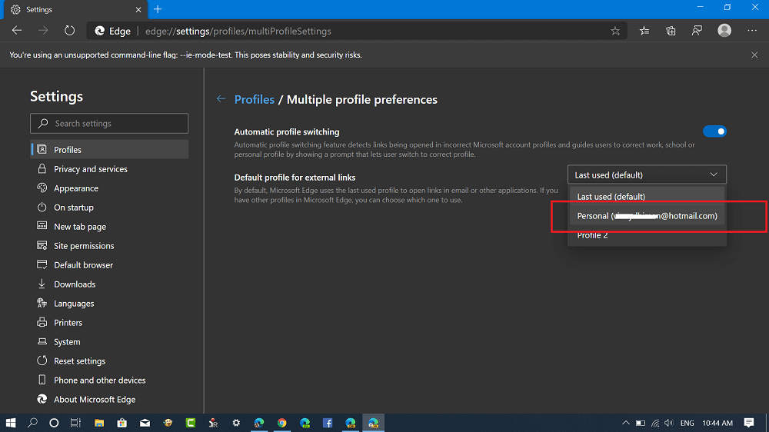Click the Send feedback toolbar icon
Screen dimensions: 769x432
coord(697,31)
